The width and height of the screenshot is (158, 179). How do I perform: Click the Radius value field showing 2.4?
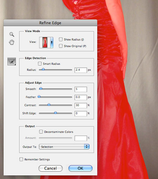point(81,70)
